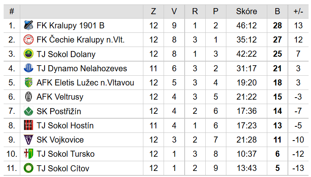Image resolution: width=311 pixels, height=177 pixels.
Task: Click the # rank column header
Action: click(x=12, y=11)
